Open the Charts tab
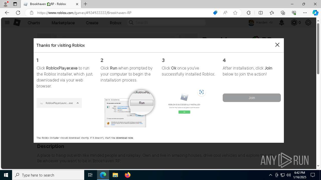 coord(34,23)
